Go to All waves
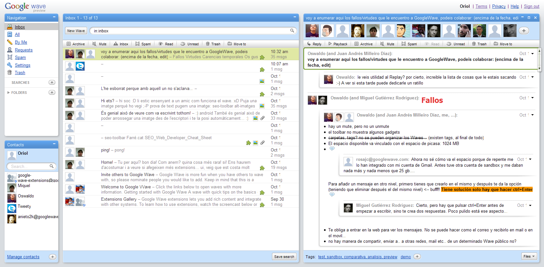544x267 pixels. [x=17, y=35]
